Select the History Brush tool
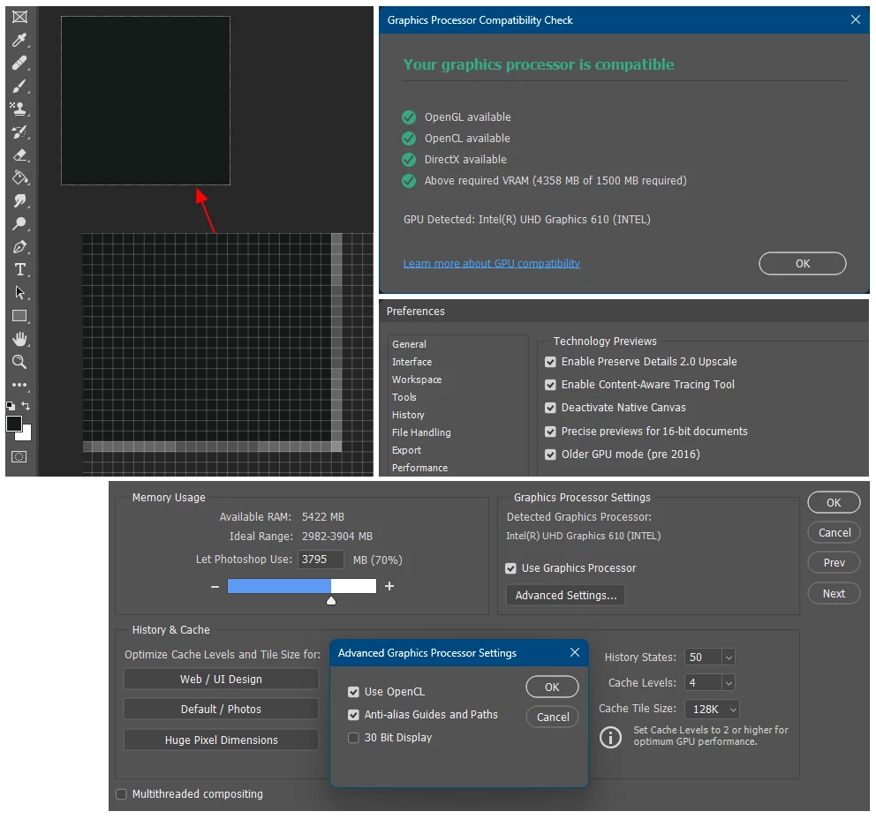876x819 pixels. [x=19, y=131]
